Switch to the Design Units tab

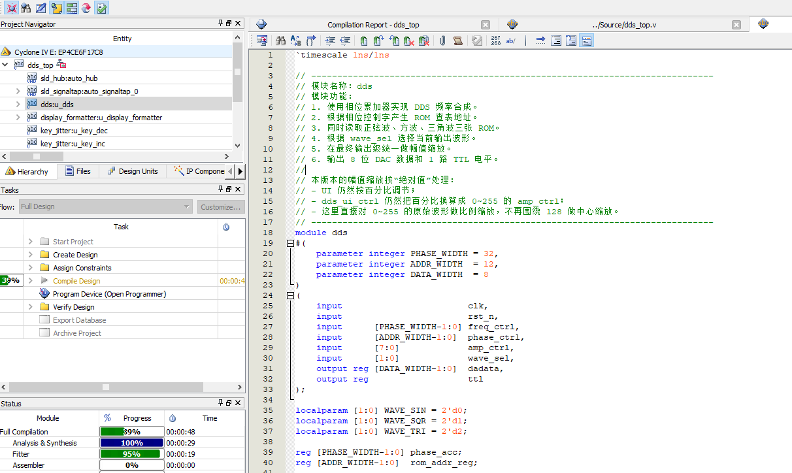click(131, 171)
